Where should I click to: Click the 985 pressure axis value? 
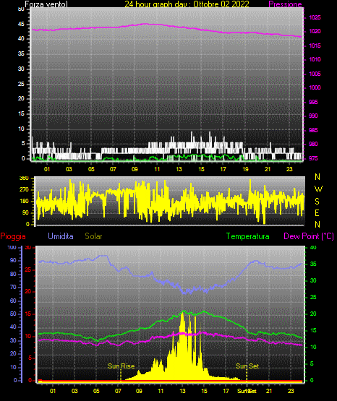[x=313, y=130]
